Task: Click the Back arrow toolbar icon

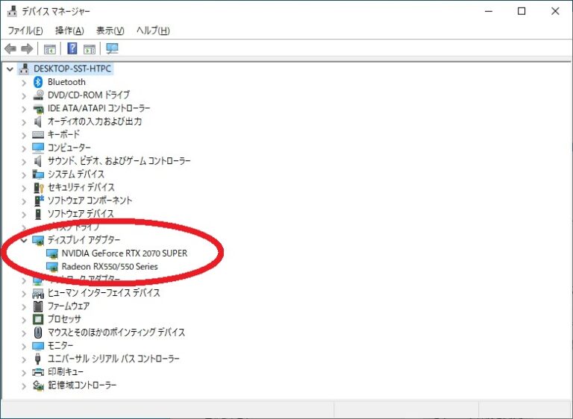Action: 10,49
